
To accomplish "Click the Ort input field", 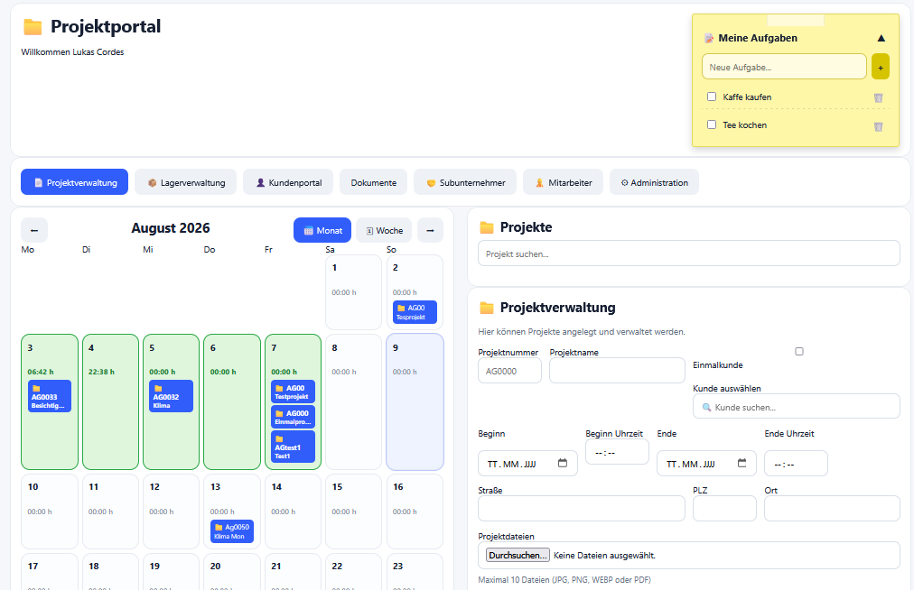I will point(832,509).
